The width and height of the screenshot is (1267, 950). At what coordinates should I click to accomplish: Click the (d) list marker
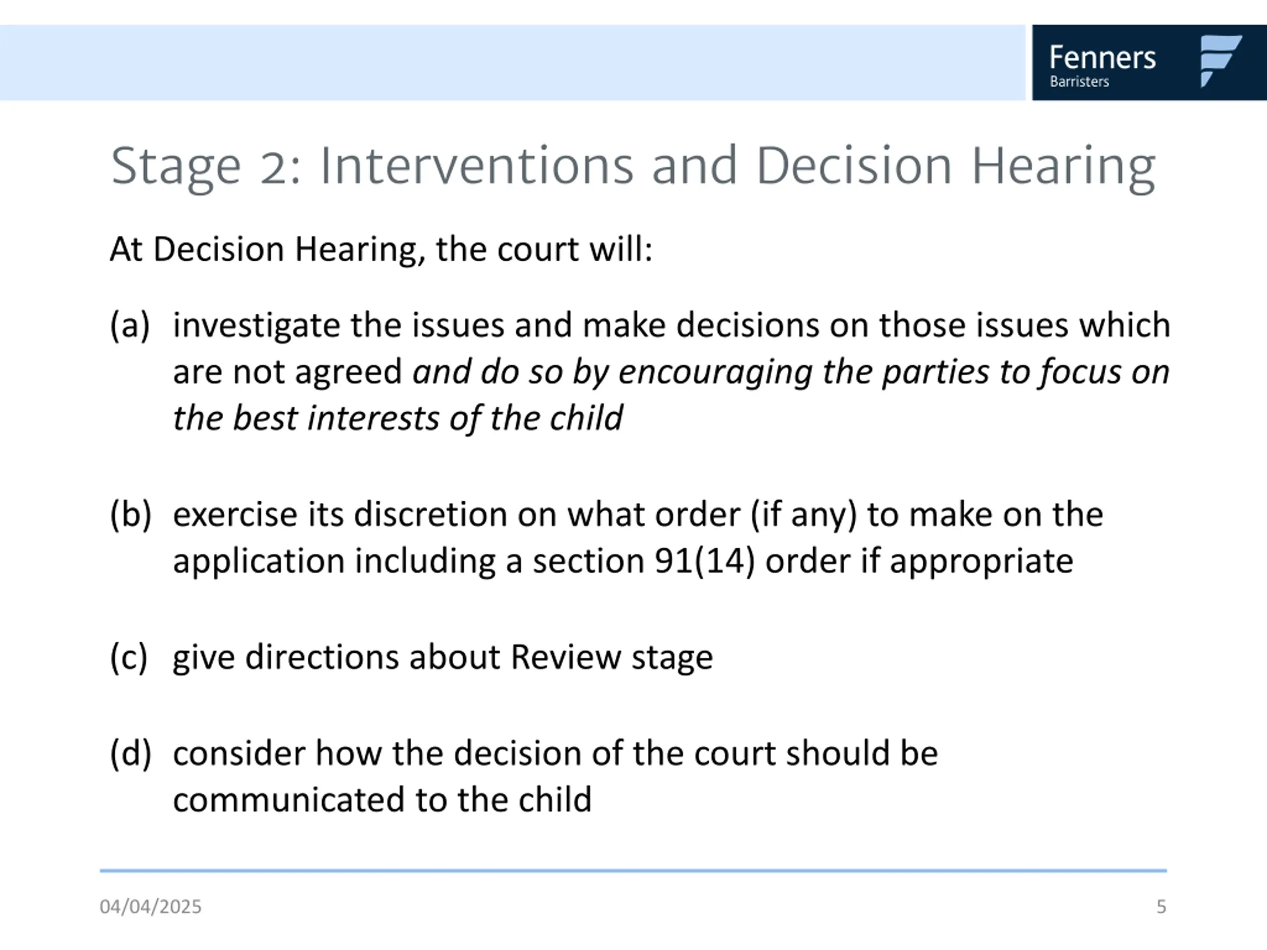131,753
